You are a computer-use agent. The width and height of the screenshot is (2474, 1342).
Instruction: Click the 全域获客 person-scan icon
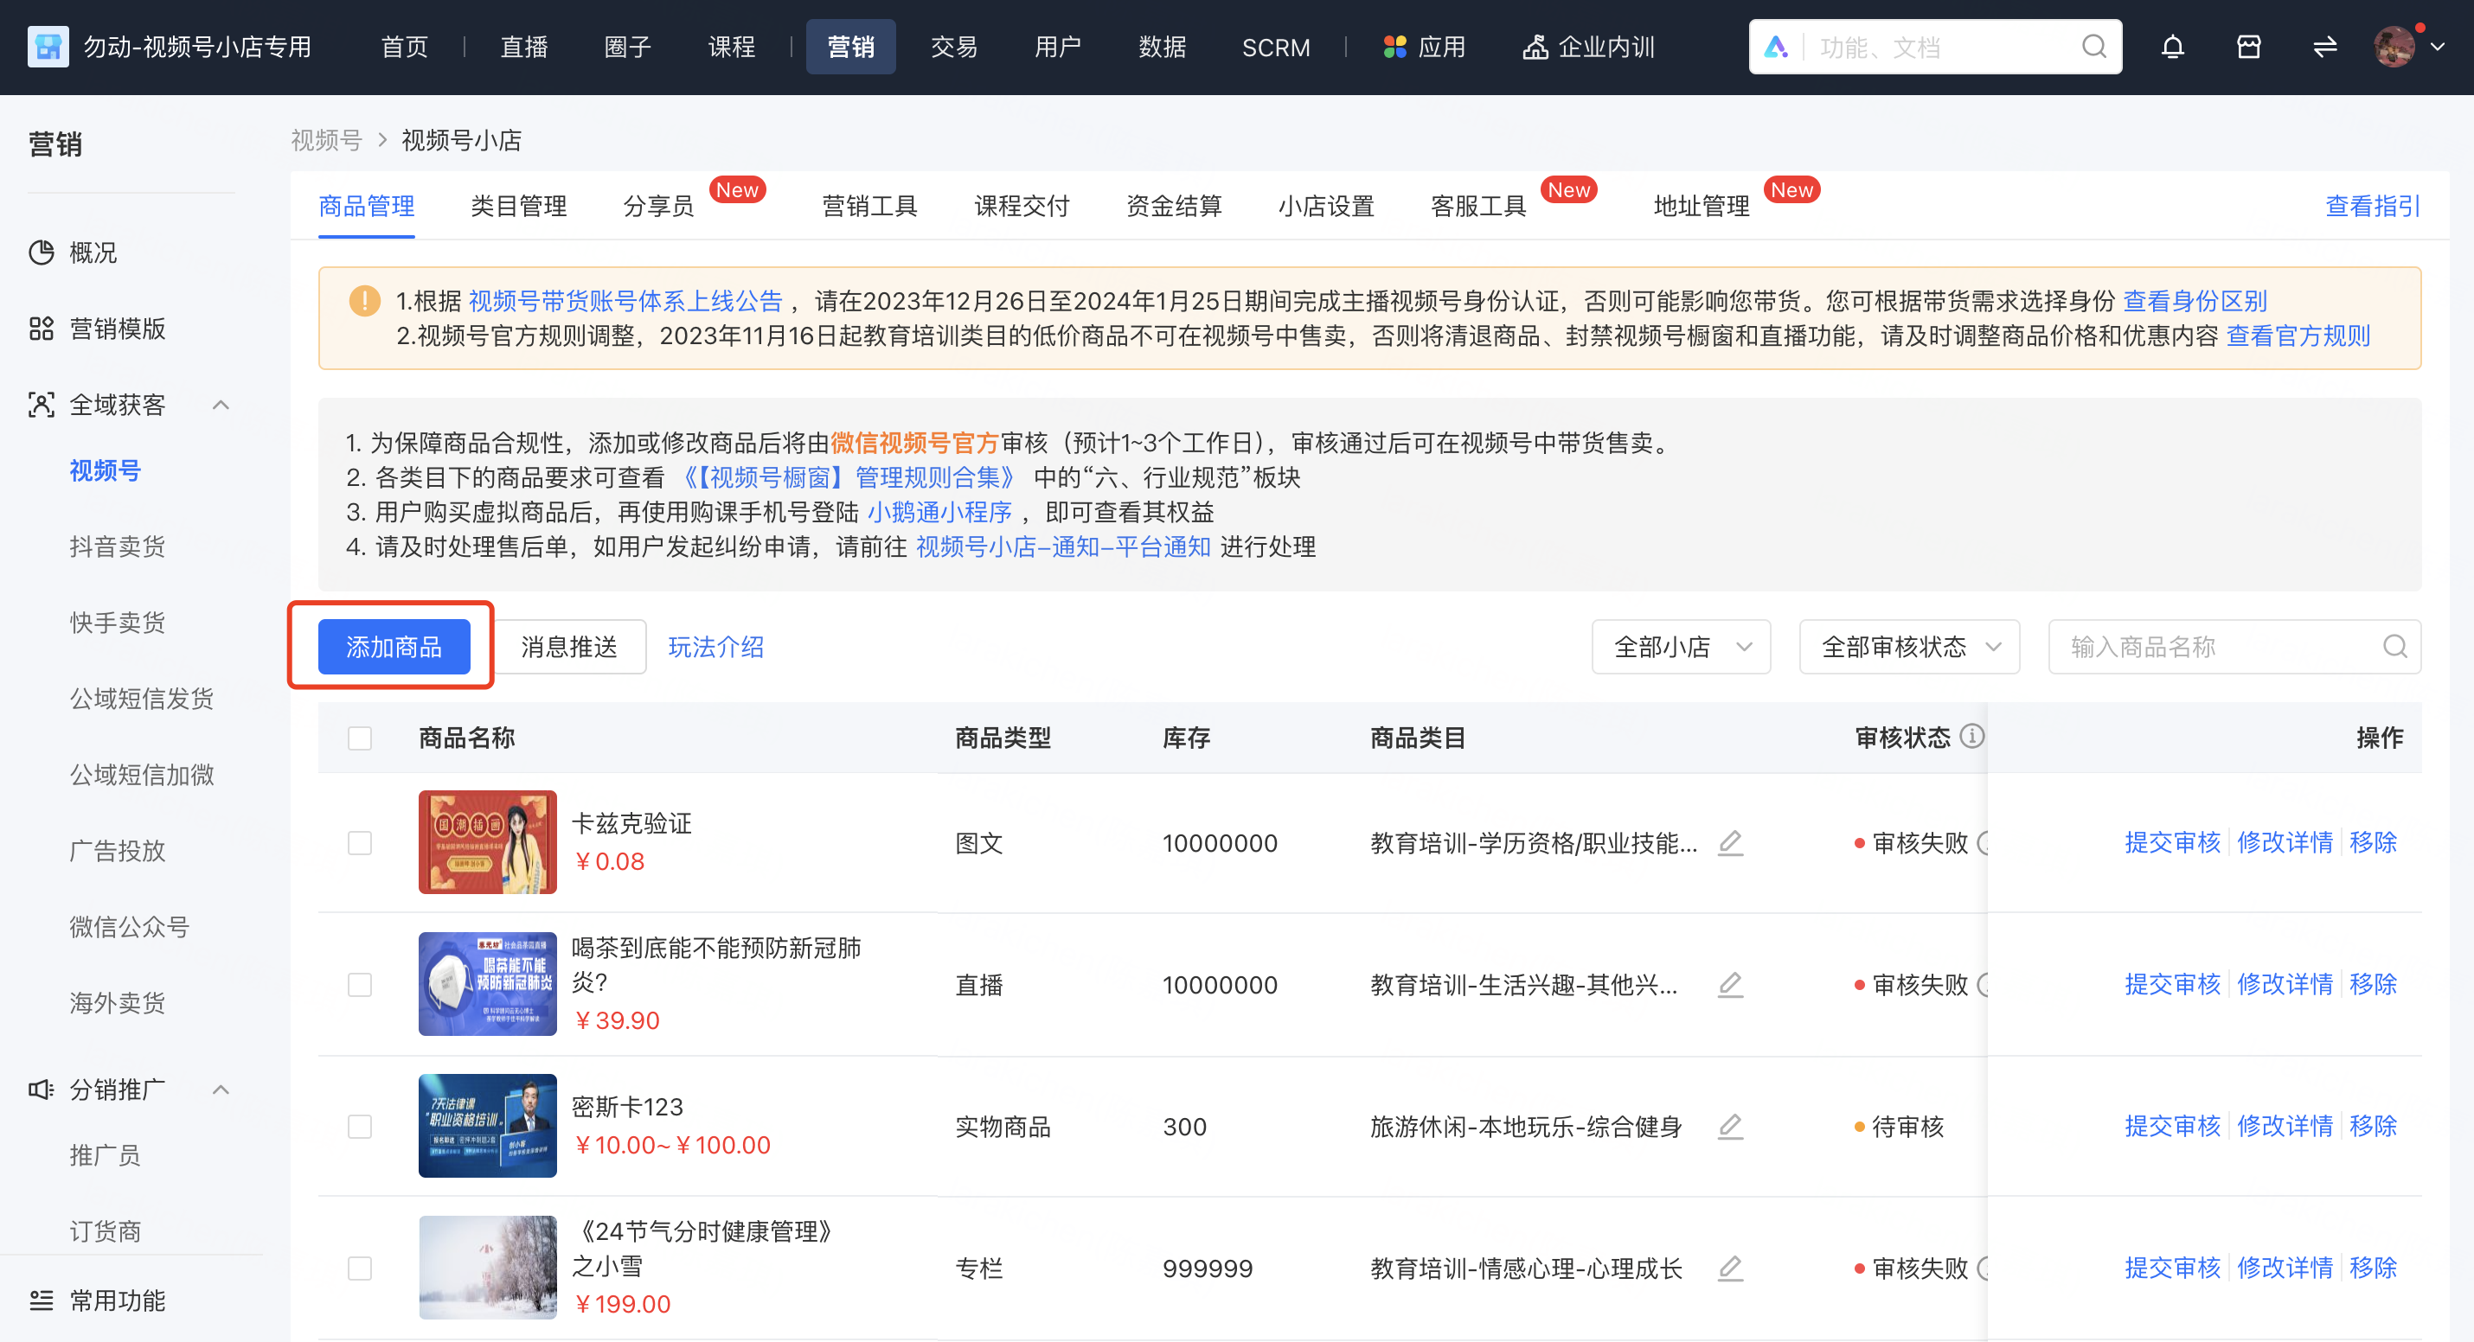(42, 404)
